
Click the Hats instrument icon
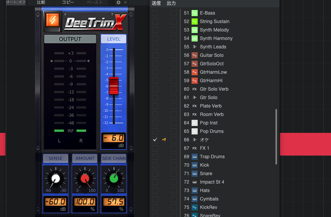(194, 190)
